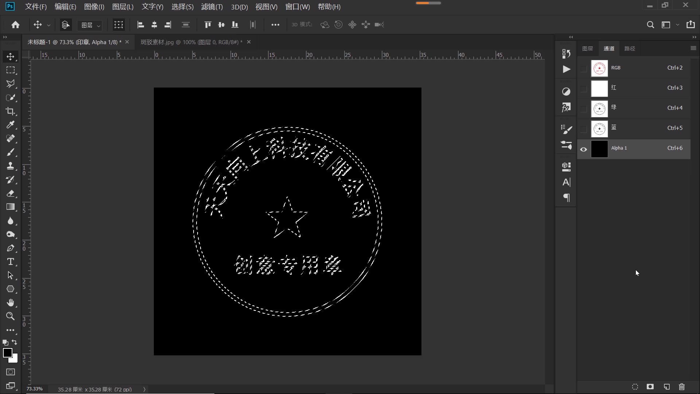Open the 滤镜(T) menu
This screenshot has height=394, width=700.
click(x=212, y=7)
